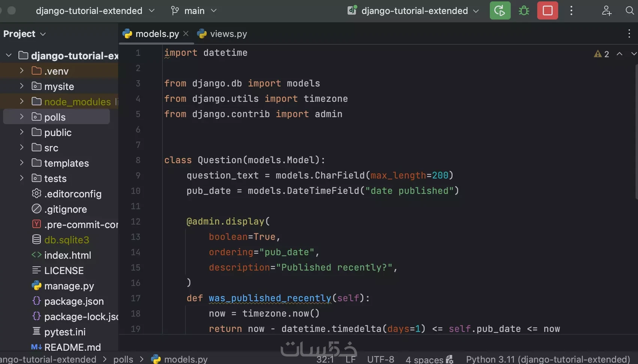Open the title bar more actions kebab menu
The height and width of the screenshot is (364, 638).
(571, 11)
